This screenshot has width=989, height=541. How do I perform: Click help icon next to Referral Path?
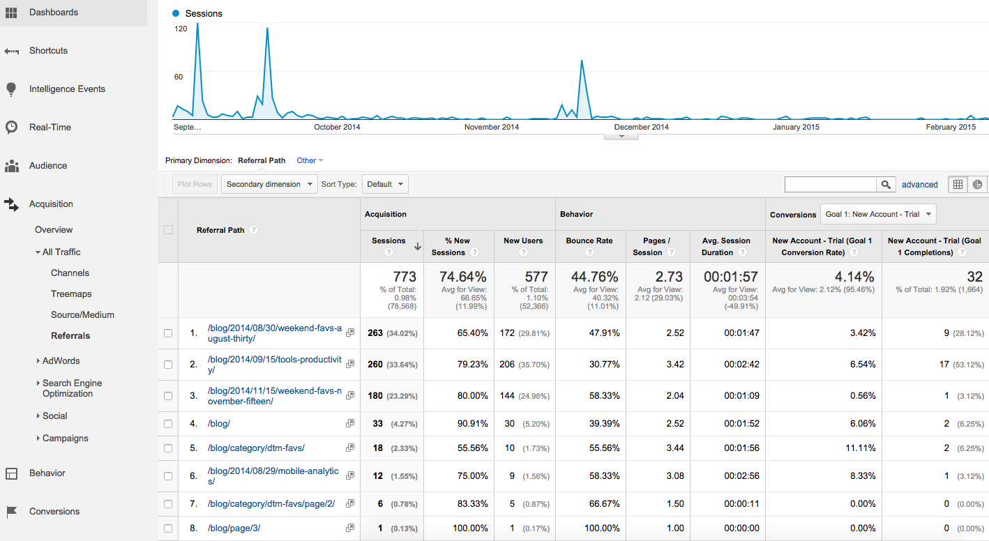(254, 230)
